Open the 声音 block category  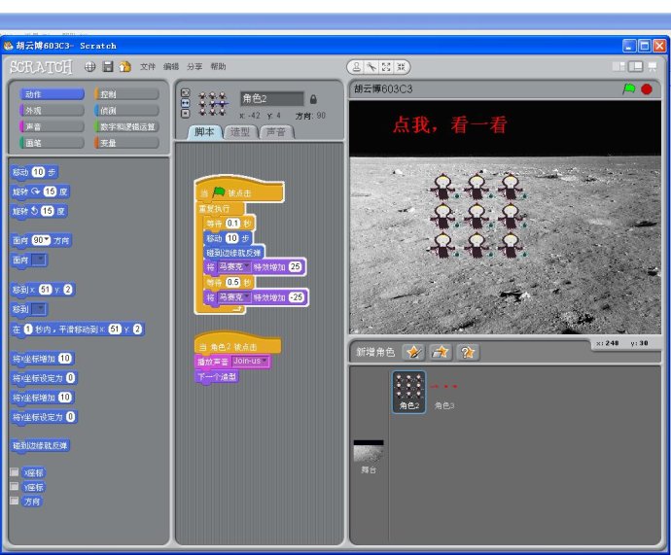tap(52, 126)
